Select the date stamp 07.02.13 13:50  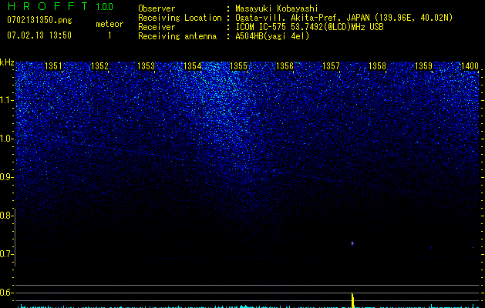[39, 35]
